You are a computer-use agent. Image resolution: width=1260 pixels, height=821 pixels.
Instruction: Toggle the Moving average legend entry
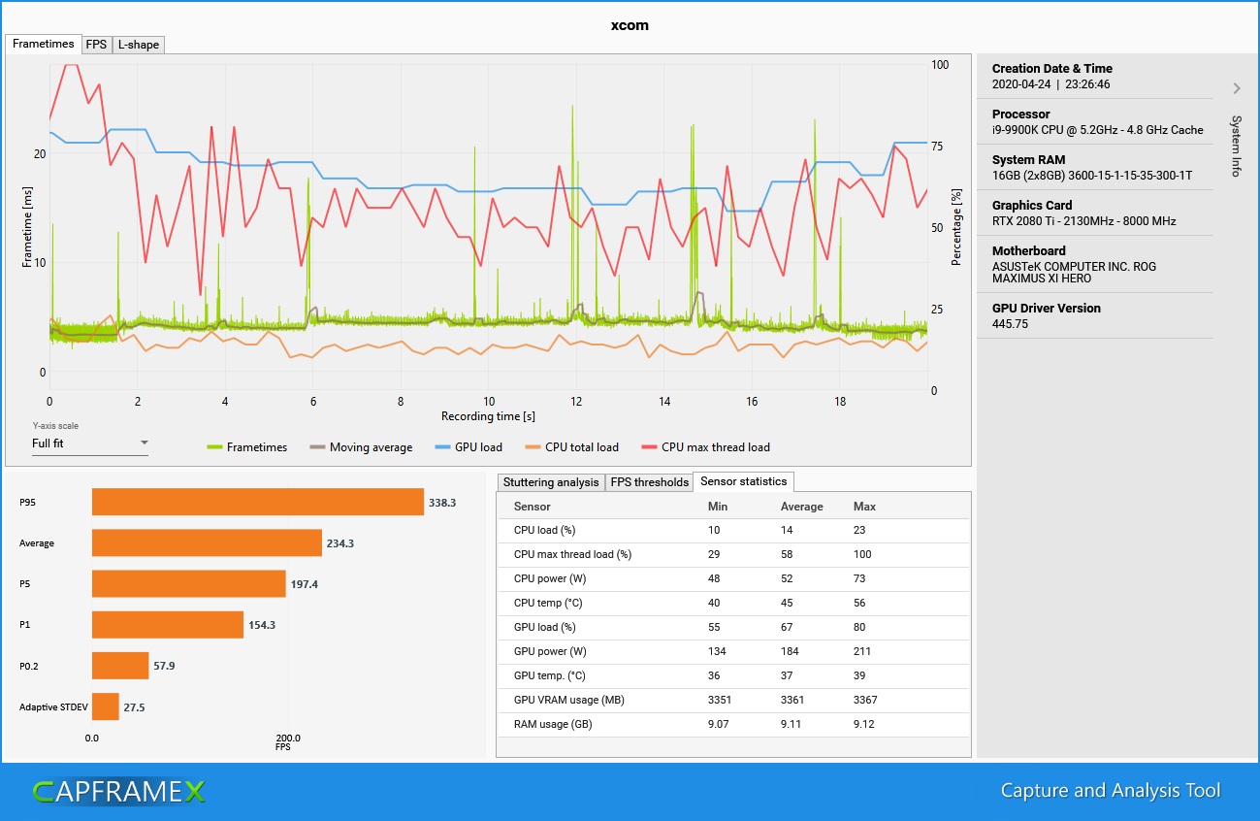click(x=361, y=447)
